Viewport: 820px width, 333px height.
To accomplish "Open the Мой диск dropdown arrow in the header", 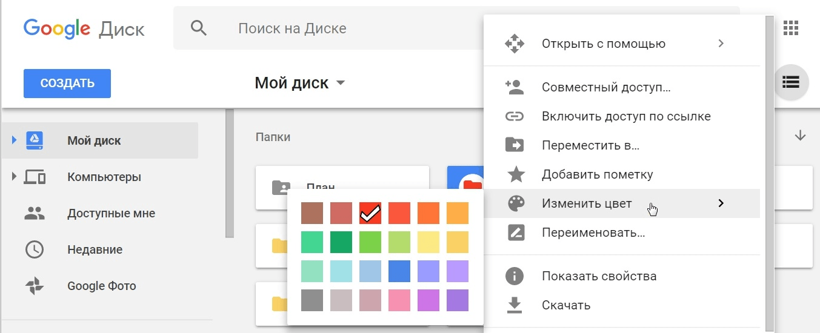I will [x=341, y=83].
